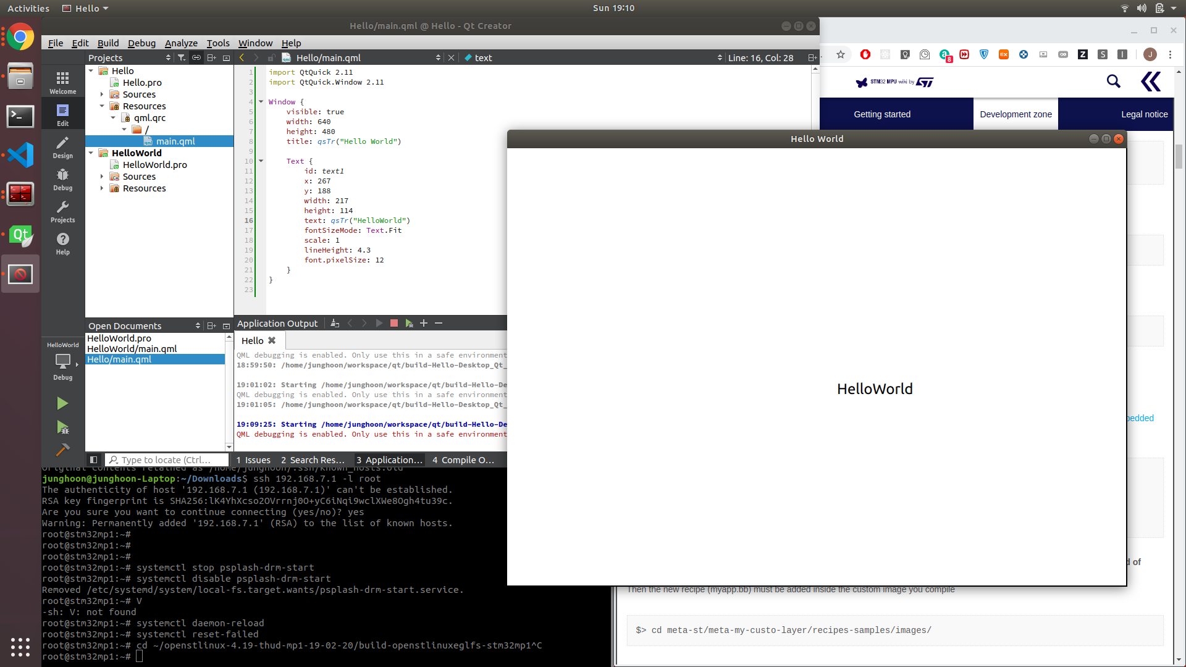The image size is (1186, 667).
Task: Toggle the left sidebar visibility
Action: point(93,459)
